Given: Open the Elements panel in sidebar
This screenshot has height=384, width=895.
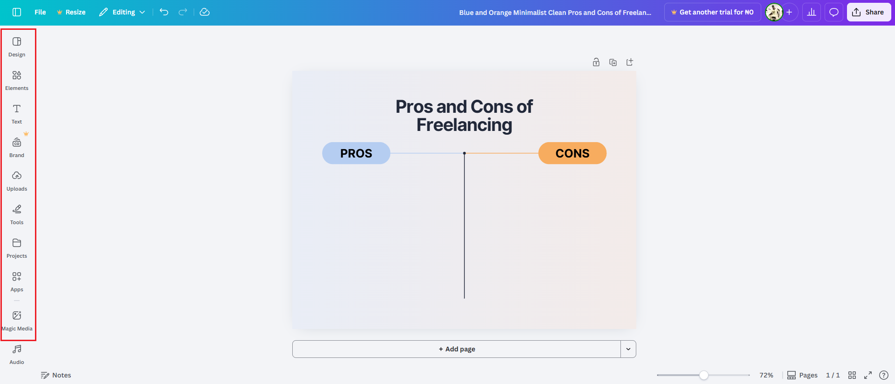Looking at the screenshot, I should tap(17, 80).
